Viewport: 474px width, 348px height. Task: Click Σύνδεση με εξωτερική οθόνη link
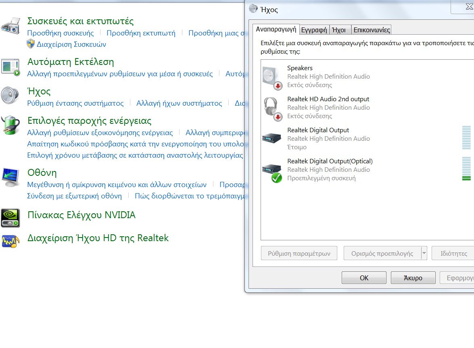tap(74, 196)
